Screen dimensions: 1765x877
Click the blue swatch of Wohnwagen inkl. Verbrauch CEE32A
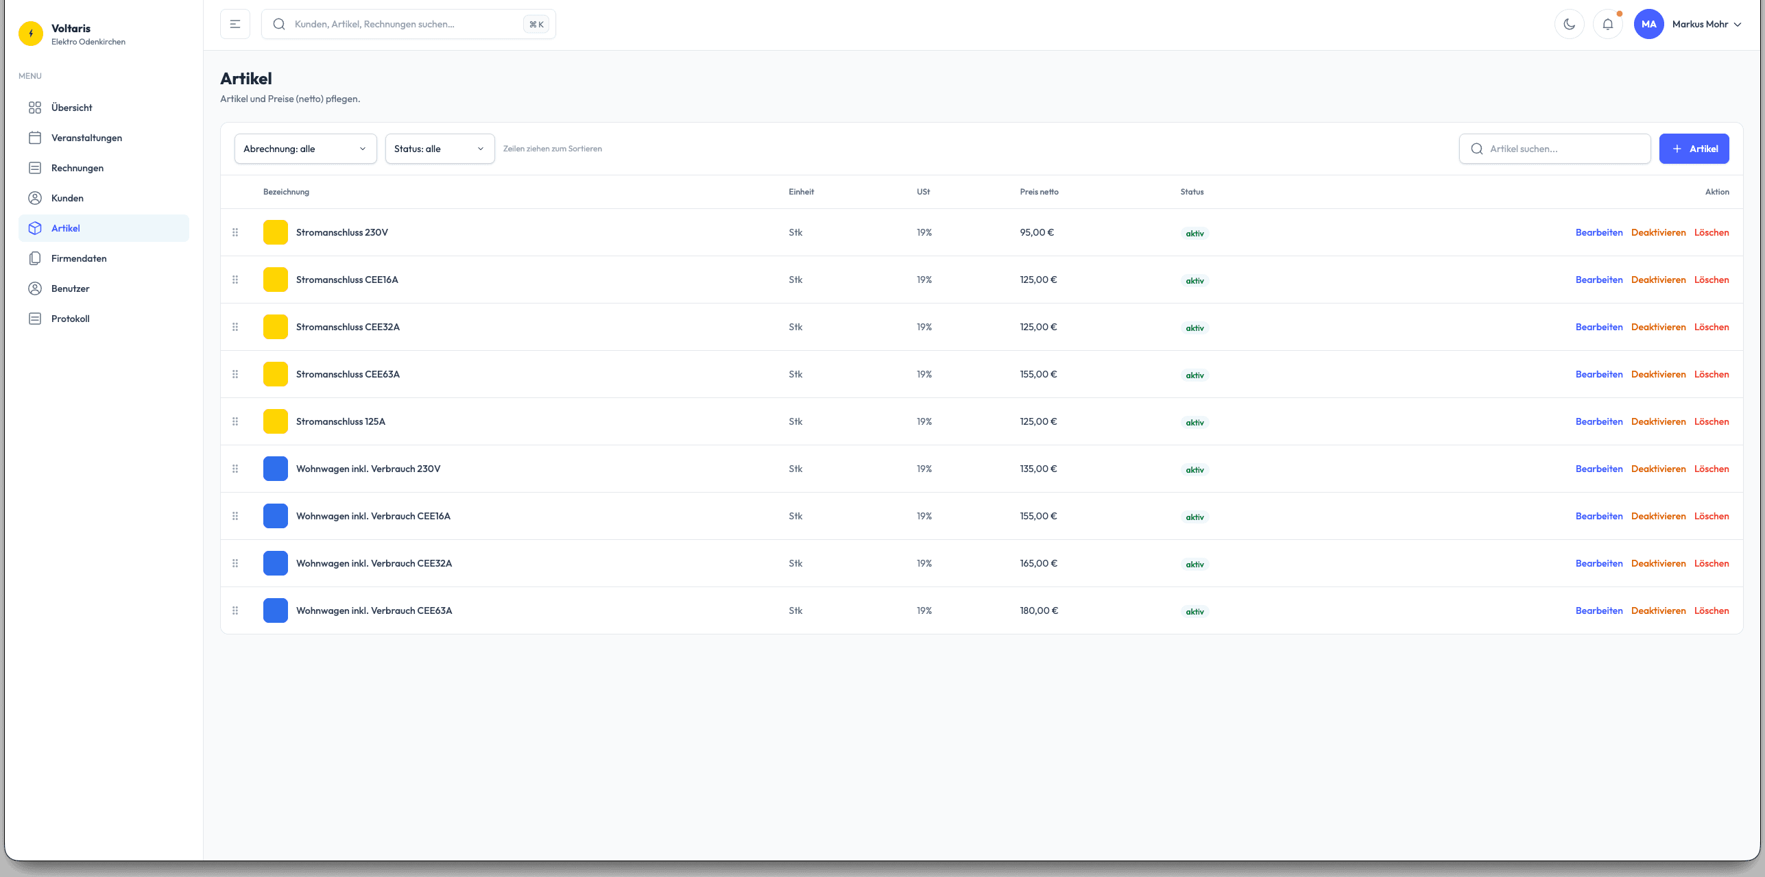[x=276, y=563]
